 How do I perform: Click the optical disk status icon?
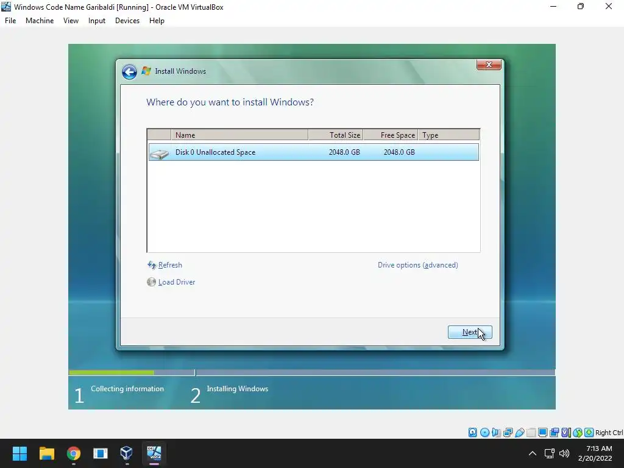point(484,433)
